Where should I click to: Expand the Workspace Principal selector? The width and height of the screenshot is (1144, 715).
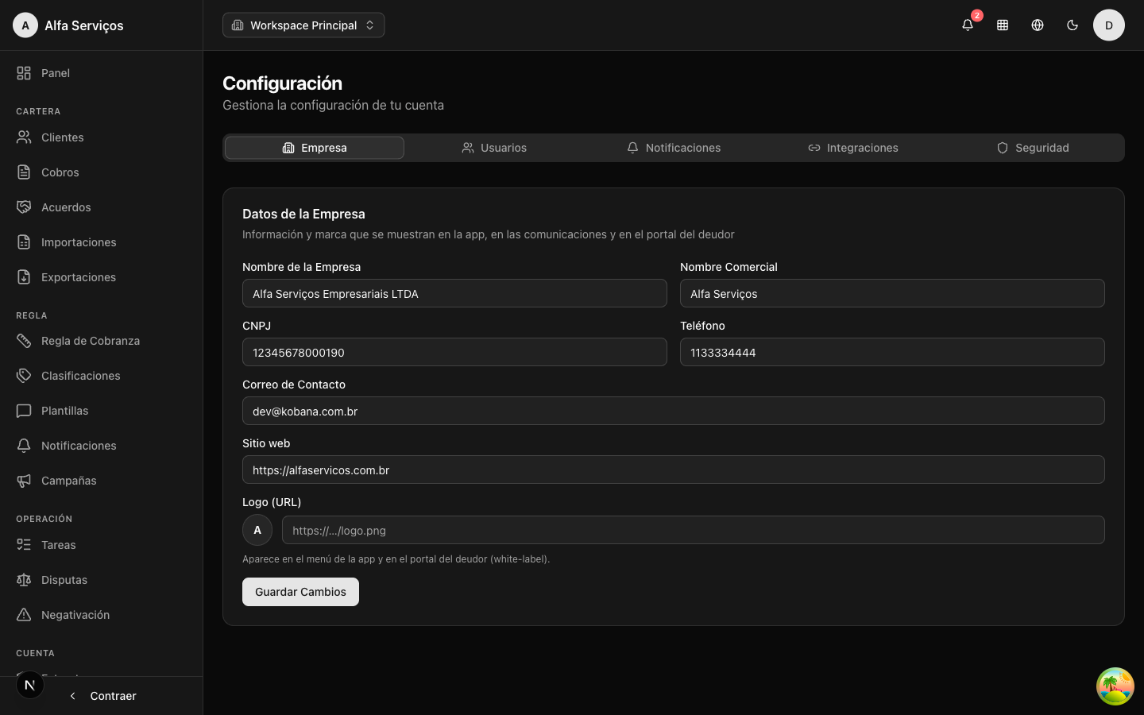[303, 25]
